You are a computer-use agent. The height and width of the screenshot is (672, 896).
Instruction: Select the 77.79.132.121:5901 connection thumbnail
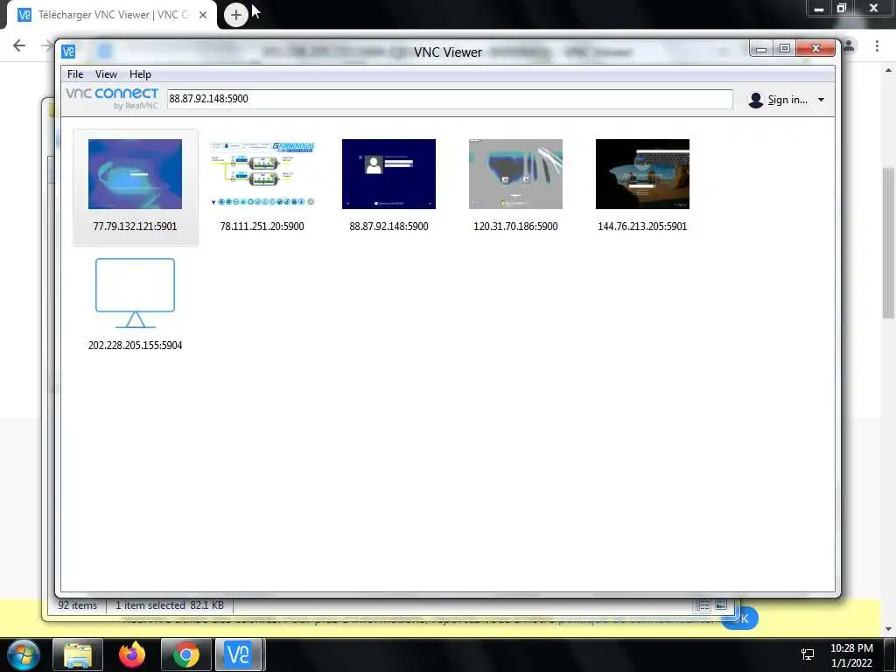135,174
